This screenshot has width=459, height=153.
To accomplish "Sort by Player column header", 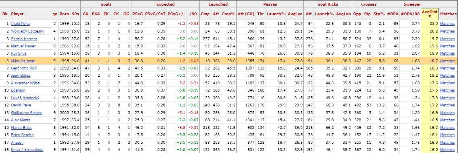I will coord(17,14).
